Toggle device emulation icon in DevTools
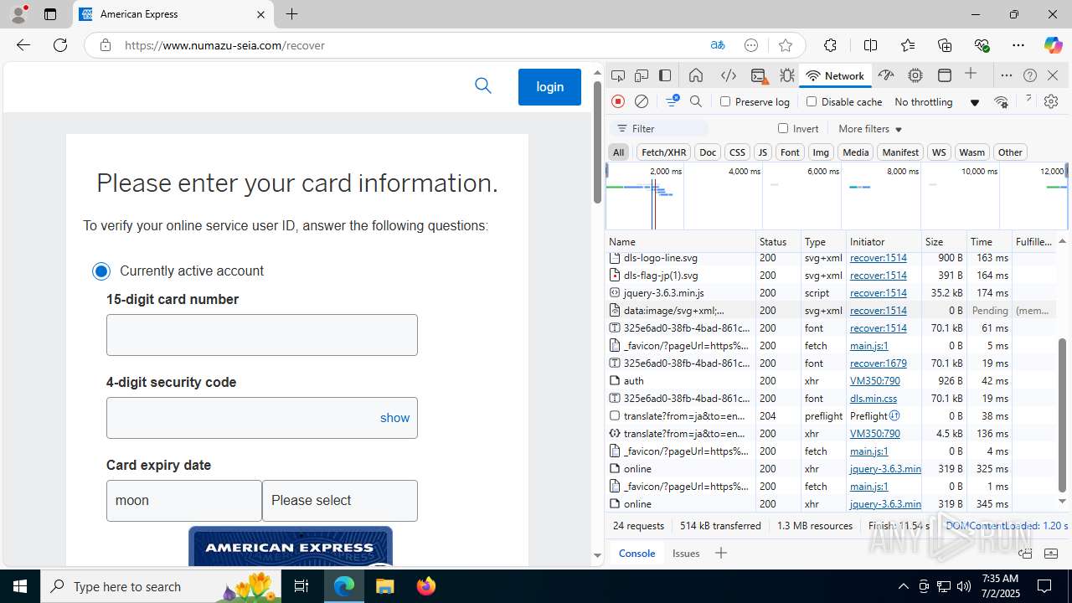 (642, 75)
